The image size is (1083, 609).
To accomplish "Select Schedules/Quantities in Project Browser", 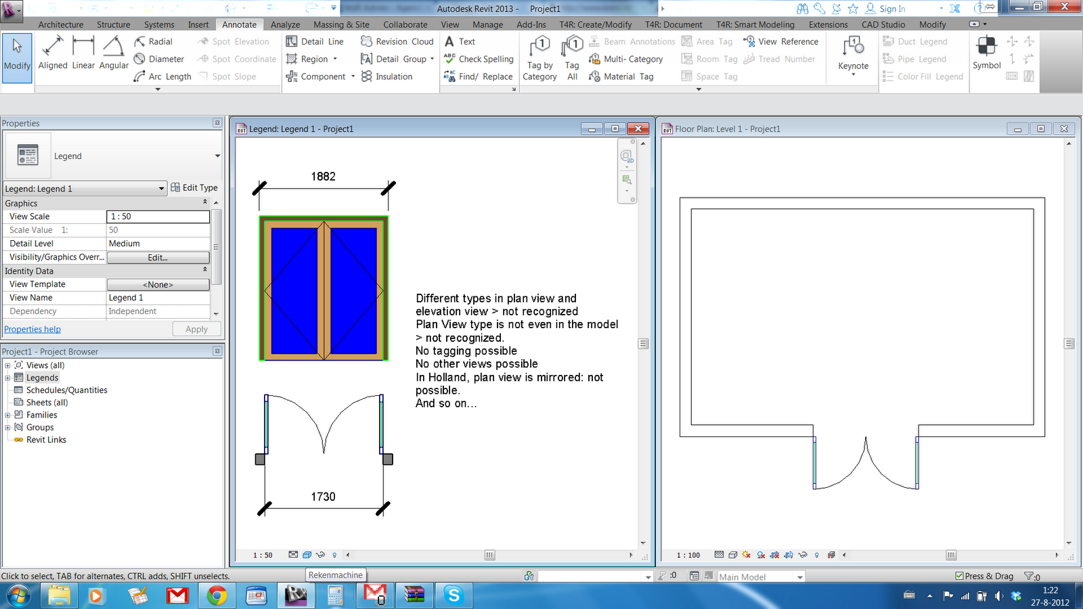I will 66,390.
